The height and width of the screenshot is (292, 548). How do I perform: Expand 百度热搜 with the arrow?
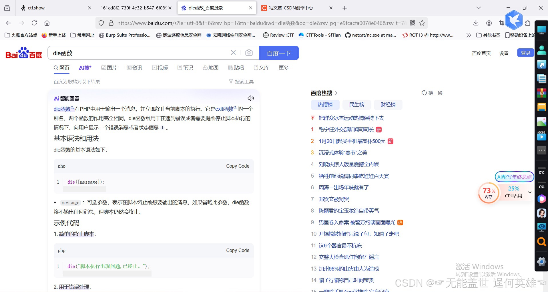336,93
